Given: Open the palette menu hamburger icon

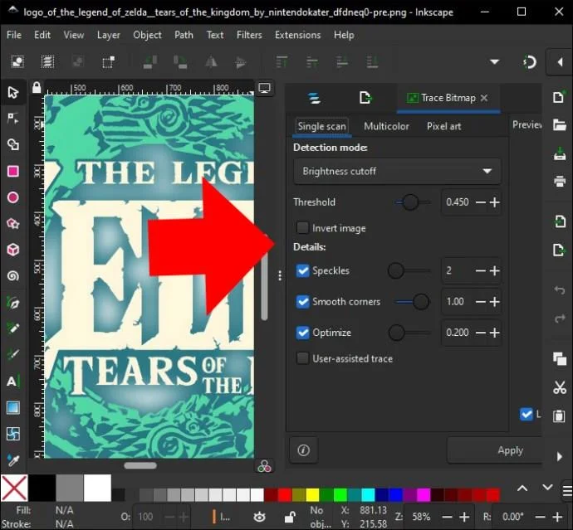Looking at the screenshot, I should pos(567,490).
